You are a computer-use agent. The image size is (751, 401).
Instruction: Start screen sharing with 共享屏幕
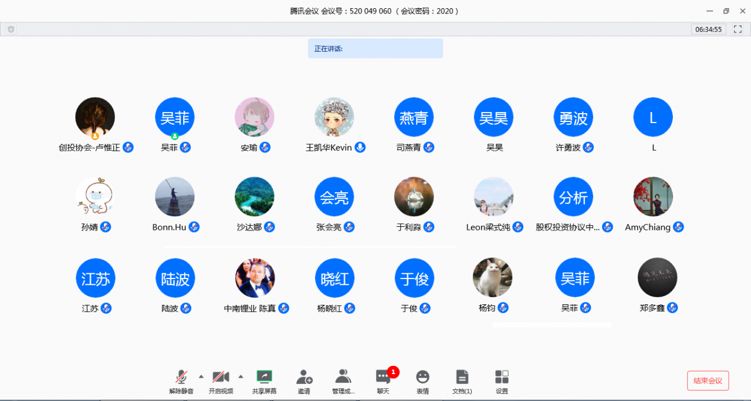265,377
